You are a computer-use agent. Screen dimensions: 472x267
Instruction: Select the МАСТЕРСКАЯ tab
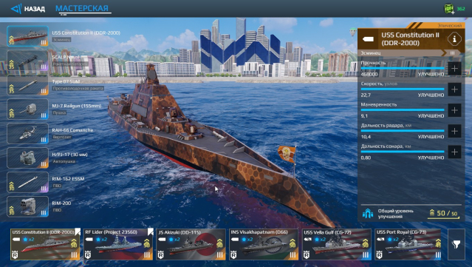point(82,8)
